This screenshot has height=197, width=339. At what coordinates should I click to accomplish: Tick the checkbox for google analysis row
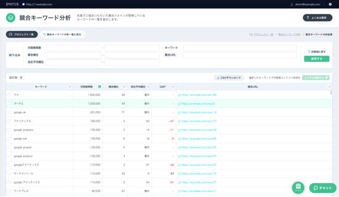coord(9,156)
